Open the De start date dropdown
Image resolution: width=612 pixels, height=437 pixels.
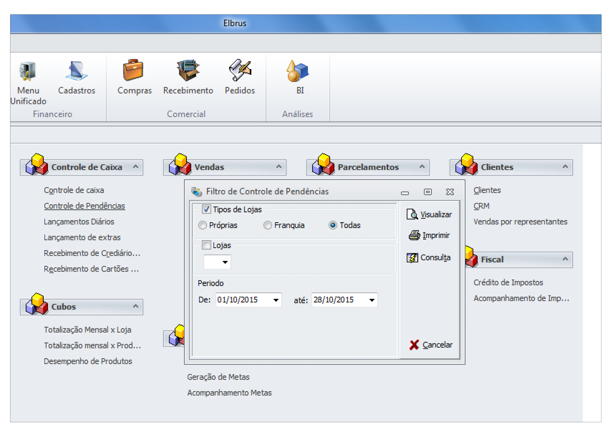click(x=276, y=300)
